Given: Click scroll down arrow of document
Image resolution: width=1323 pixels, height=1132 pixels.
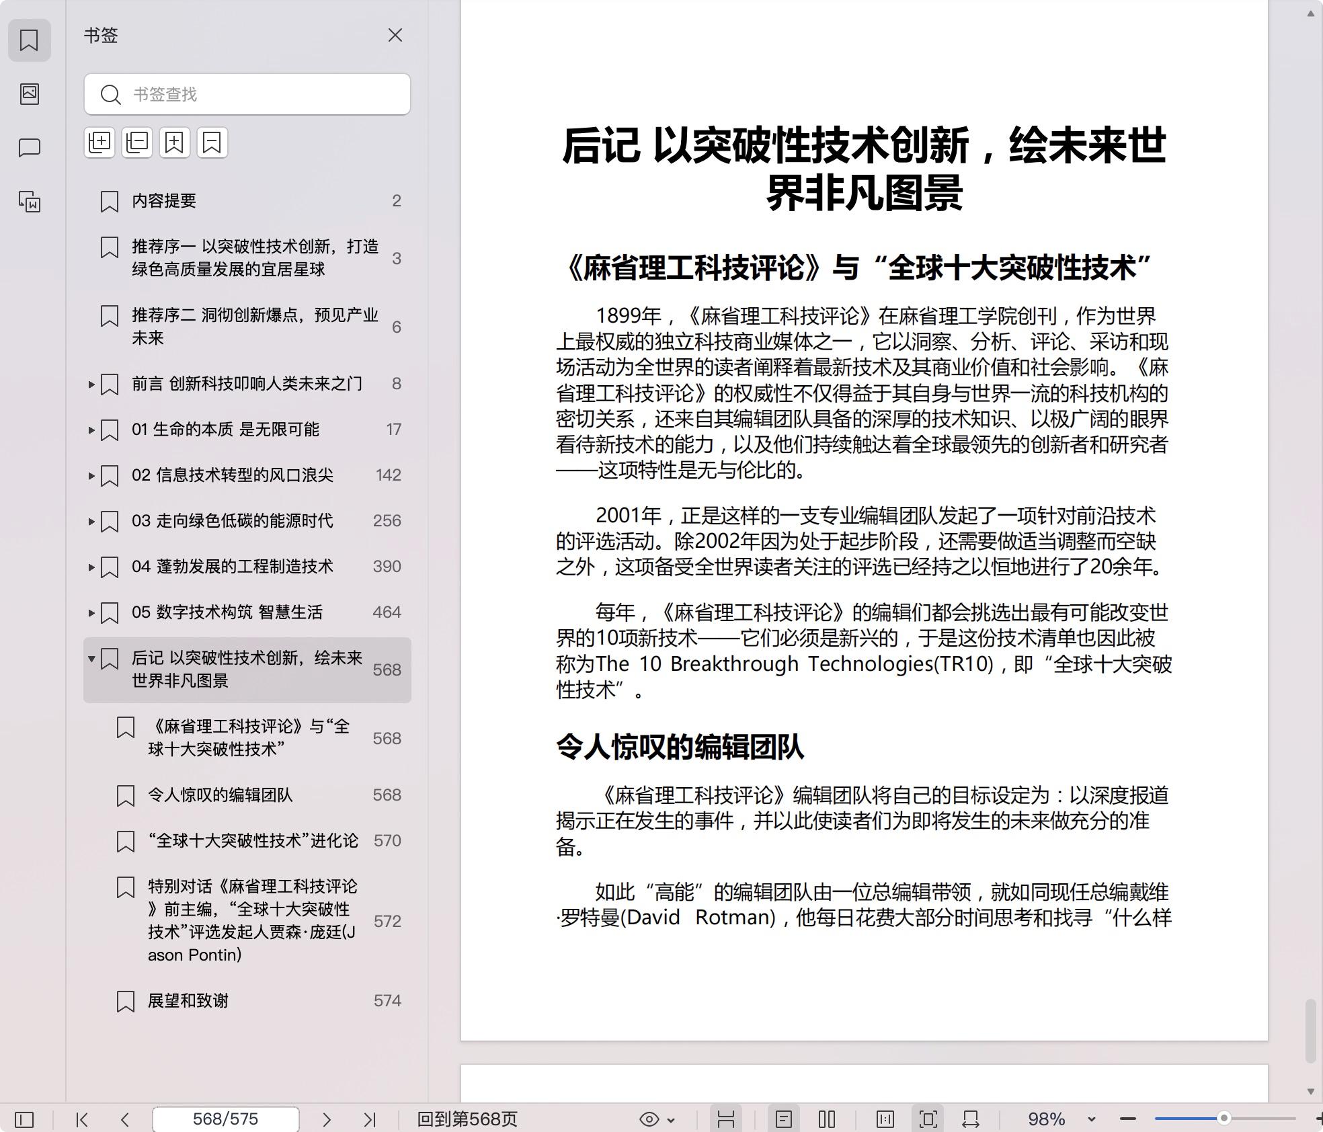Looking at the screenshot, I should pyautogui.click(x=1310, y=1092).
